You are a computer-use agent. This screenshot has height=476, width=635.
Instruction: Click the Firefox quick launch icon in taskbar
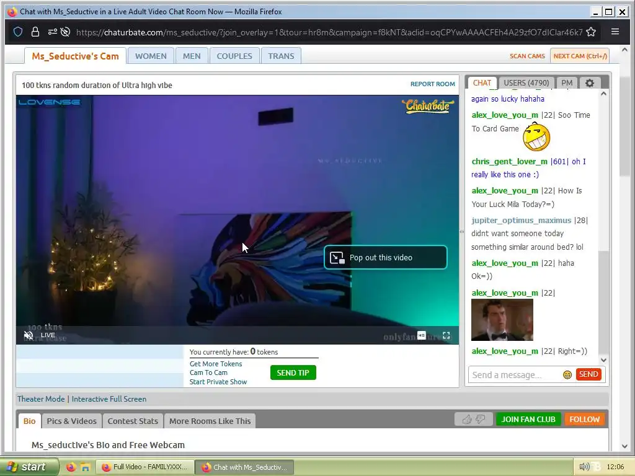(71, 467)
